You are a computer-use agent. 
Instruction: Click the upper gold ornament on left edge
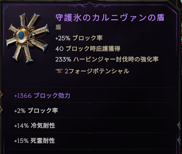click(1, 95)
